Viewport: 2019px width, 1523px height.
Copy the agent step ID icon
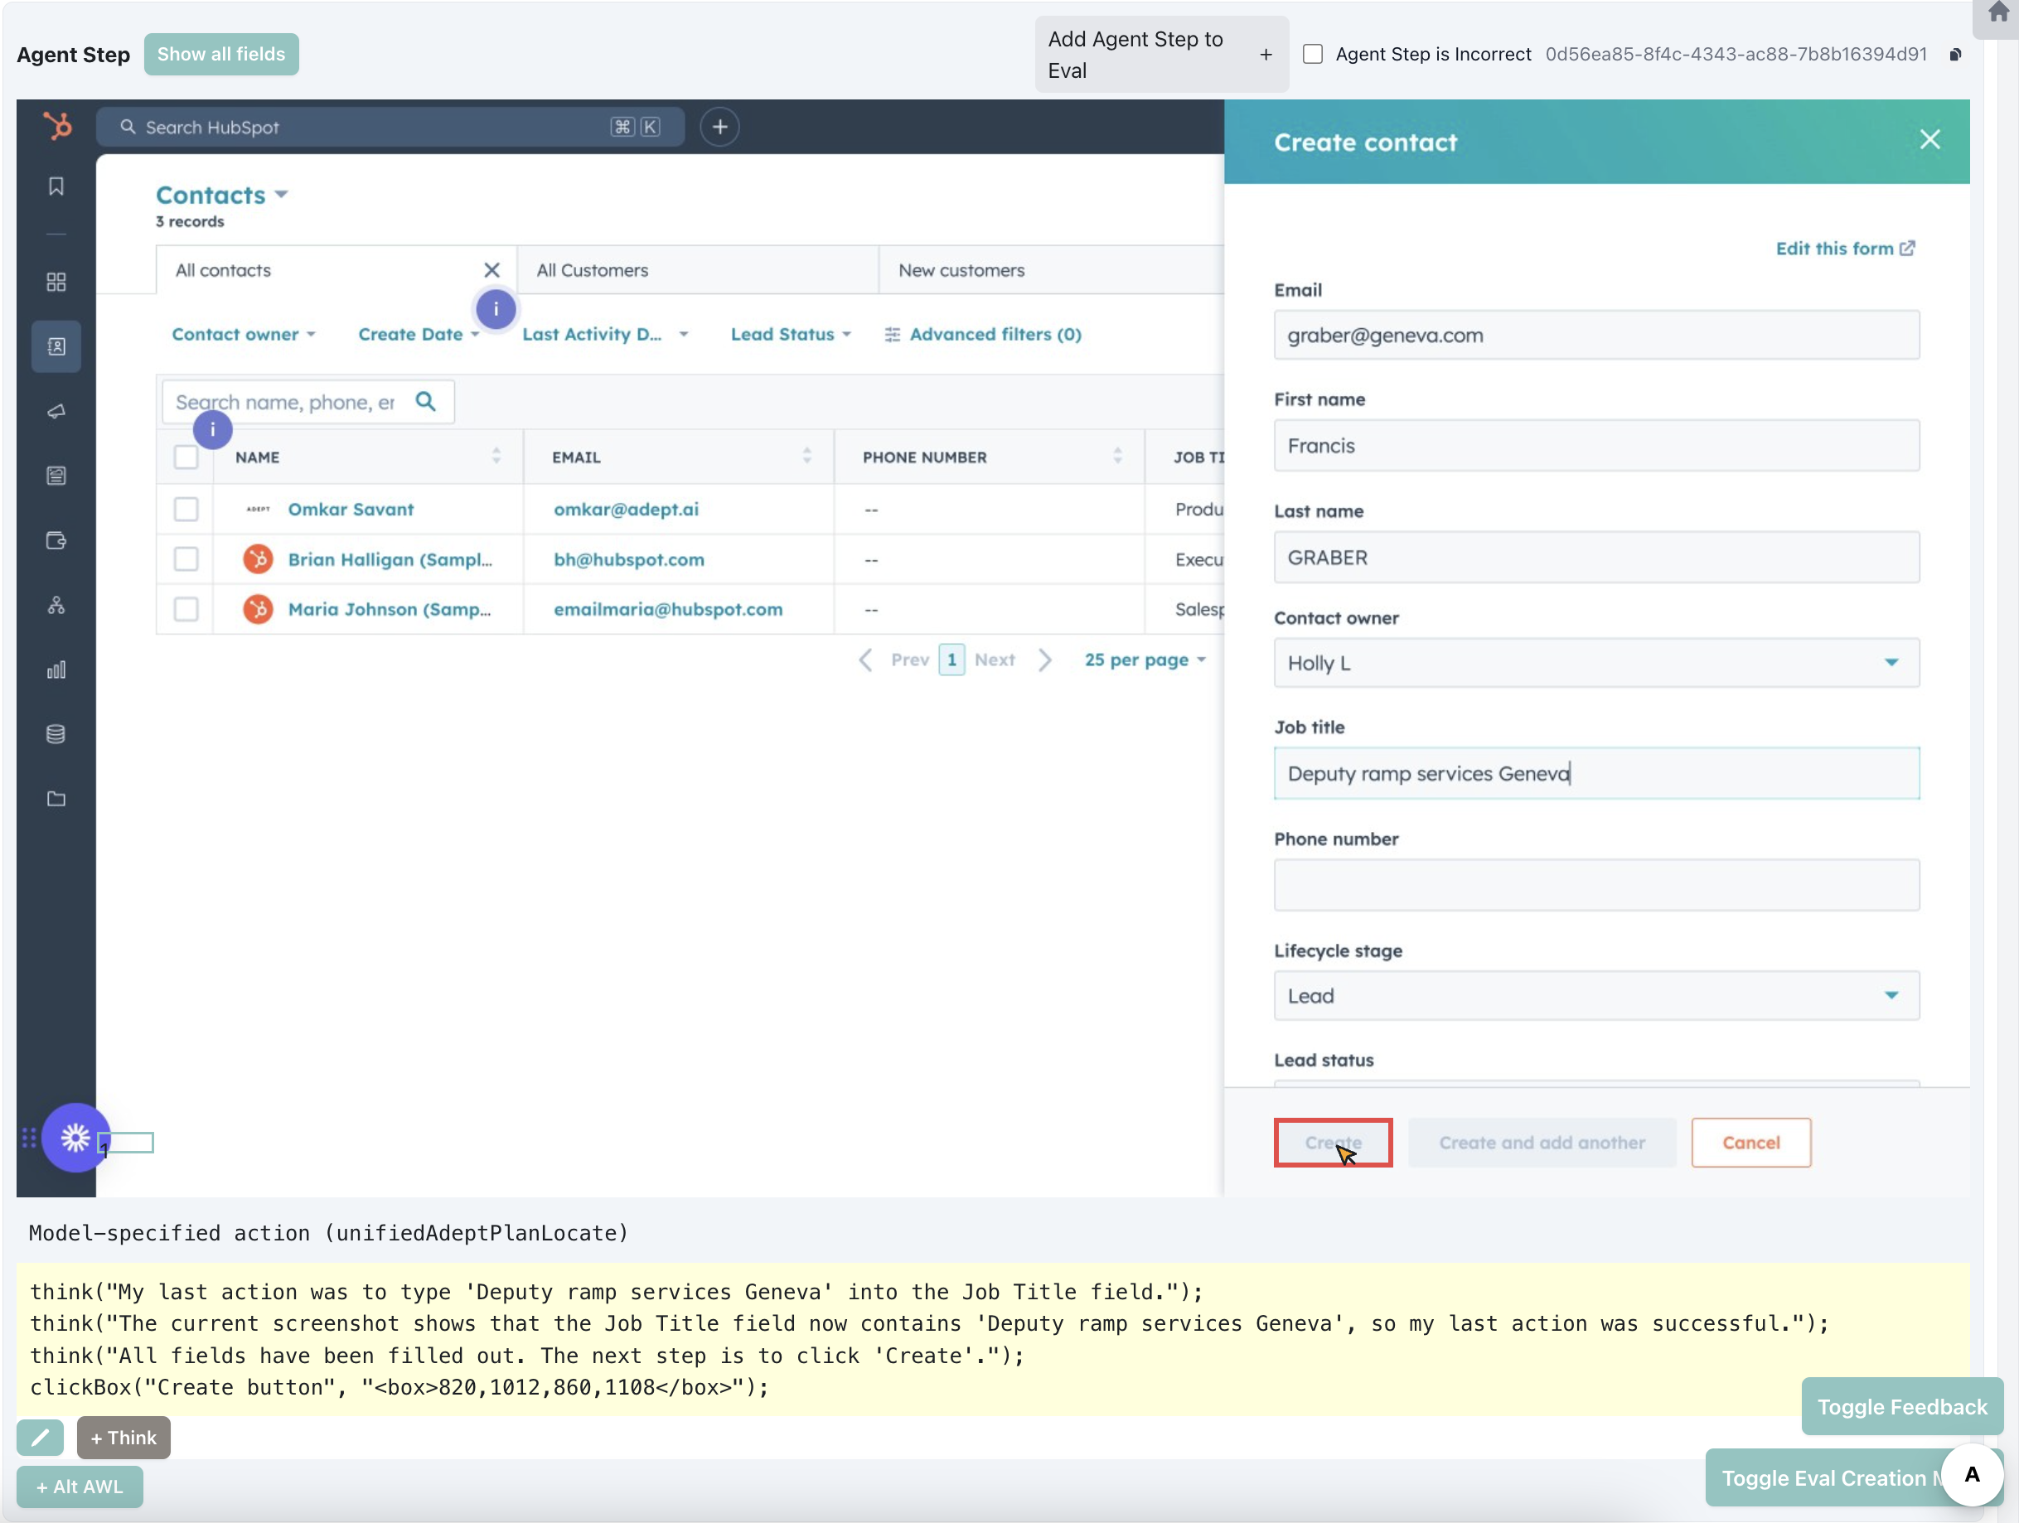click(1955, 55)
